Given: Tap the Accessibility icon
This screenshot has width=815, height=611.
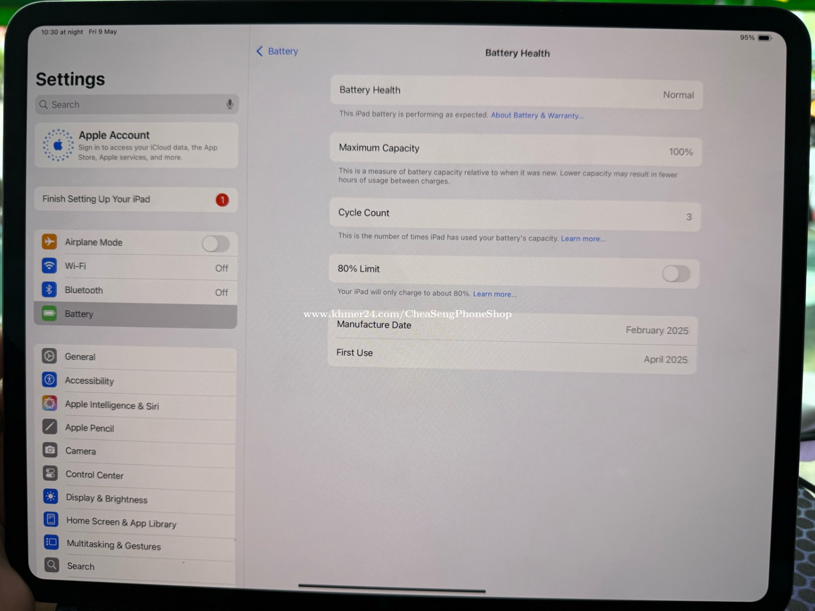Looking at the screenshot, I should coord(49,380).
